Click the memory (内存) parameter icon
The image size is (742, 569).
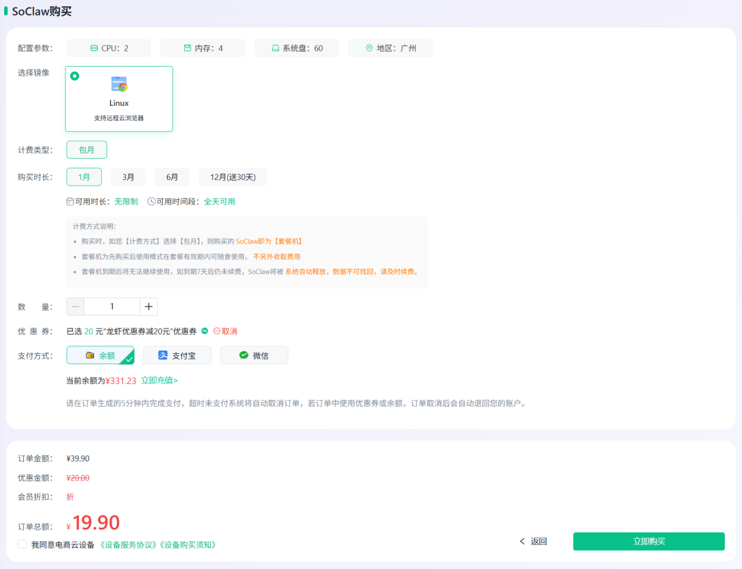click(x=188, y=48)
